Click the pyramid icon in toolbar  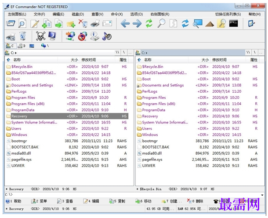[x=210, y=24]
